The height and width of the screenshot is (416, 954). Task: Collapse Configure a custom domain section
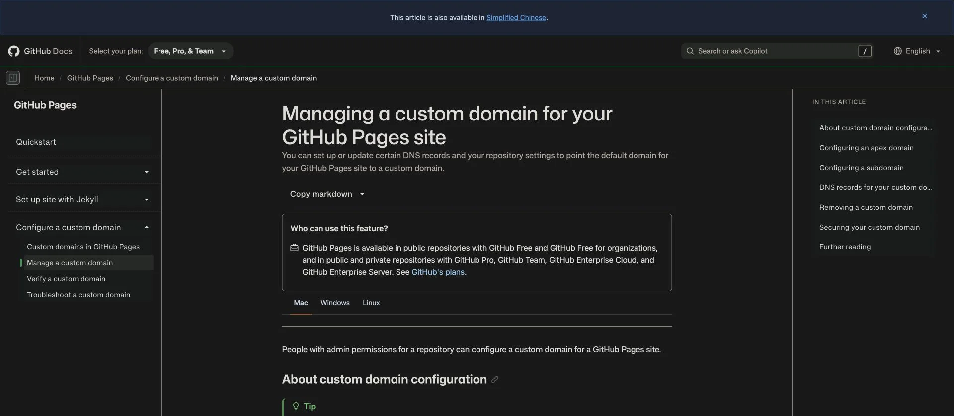pyautogui.click(x=83, y=227)
